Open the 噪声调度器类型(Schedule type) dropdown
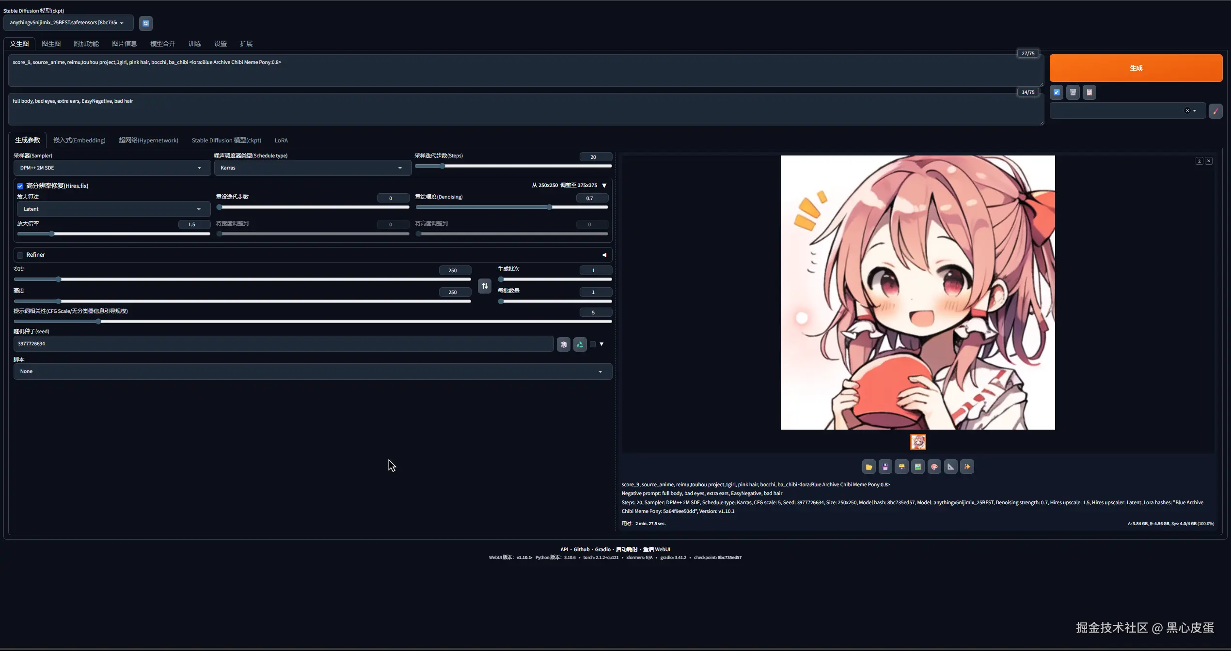Screen dimensions: 1231x651 click(x=312, y=168)
